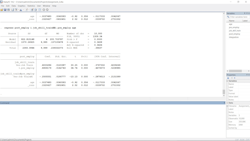Open the Viewer toolbar icon
Image resolution: width=250 pixels, height=141 pixels.
pyautogui.click(x=16, y=10)
